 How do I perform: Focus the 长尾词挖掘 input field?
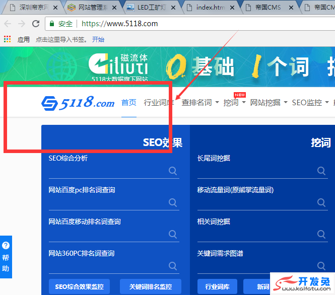click(262, 171)
